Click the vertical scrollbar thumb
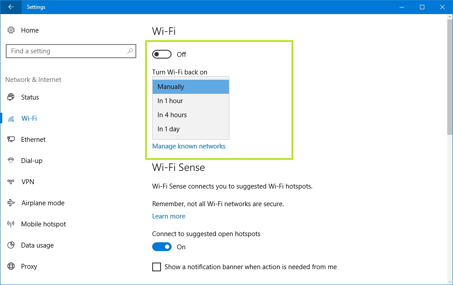 (x=450, y=77)
